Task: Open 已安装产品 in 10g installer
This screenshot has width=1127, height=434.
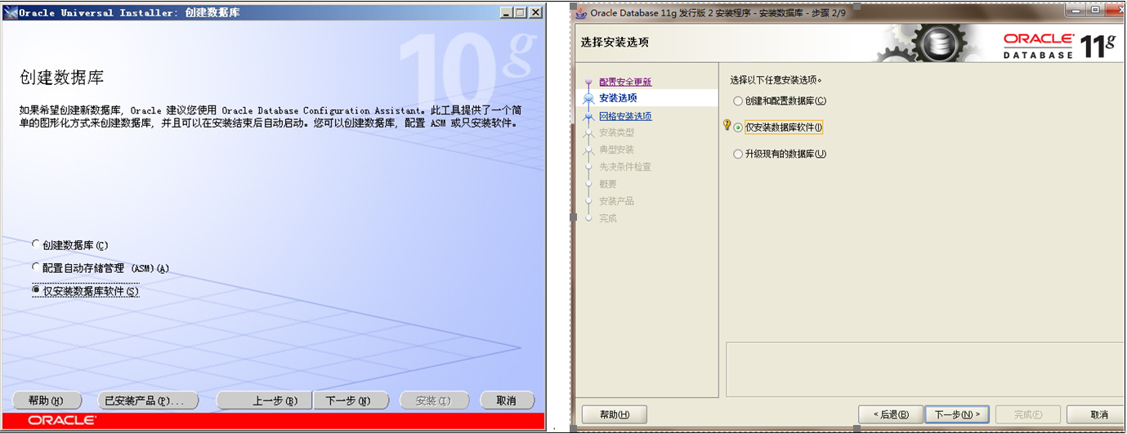Action: pos(148,400)
